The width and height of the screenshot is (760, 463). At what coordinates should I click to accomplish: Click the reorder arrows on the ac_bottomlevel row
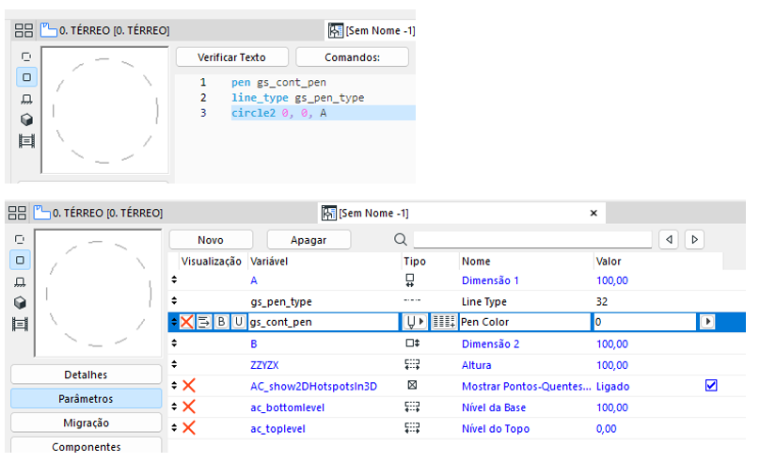tap(174, 407)
